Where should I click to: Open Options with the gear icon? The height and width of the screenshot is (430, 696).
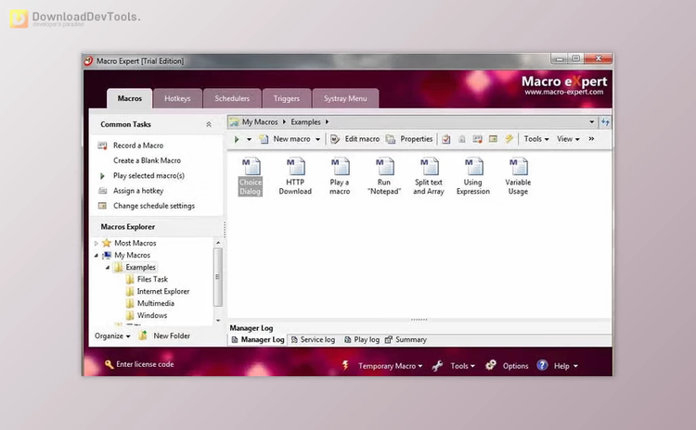507,366
